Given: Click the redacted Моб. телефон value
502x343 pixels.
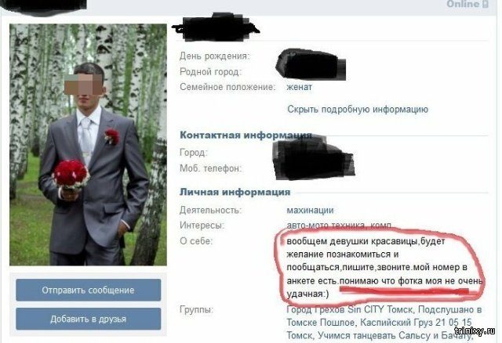Looking at the screenshot, I should click(314, 168).
